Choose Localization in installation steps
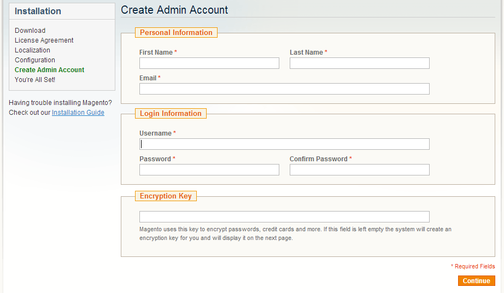Screen dimensions: 504x293 click(32, 50)
